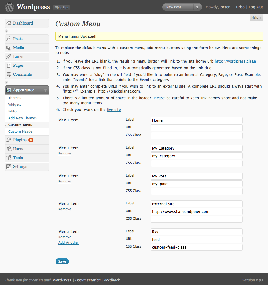Click the Users icon in sidebar

(9, 149)
